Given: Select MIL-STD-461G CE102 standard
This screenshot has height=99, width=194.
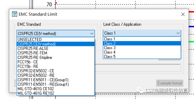Looking at the screenshot, I should (x=56, y=89).
